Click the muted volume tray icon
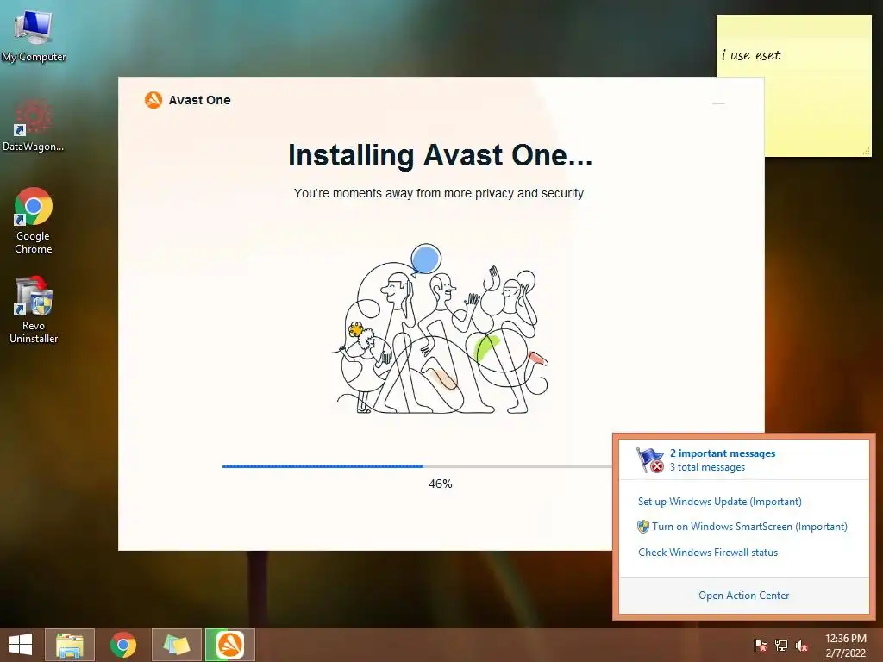 (x=802, y=645)
